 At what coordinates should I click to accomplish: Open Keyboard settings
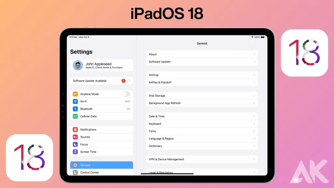point(202,124)
